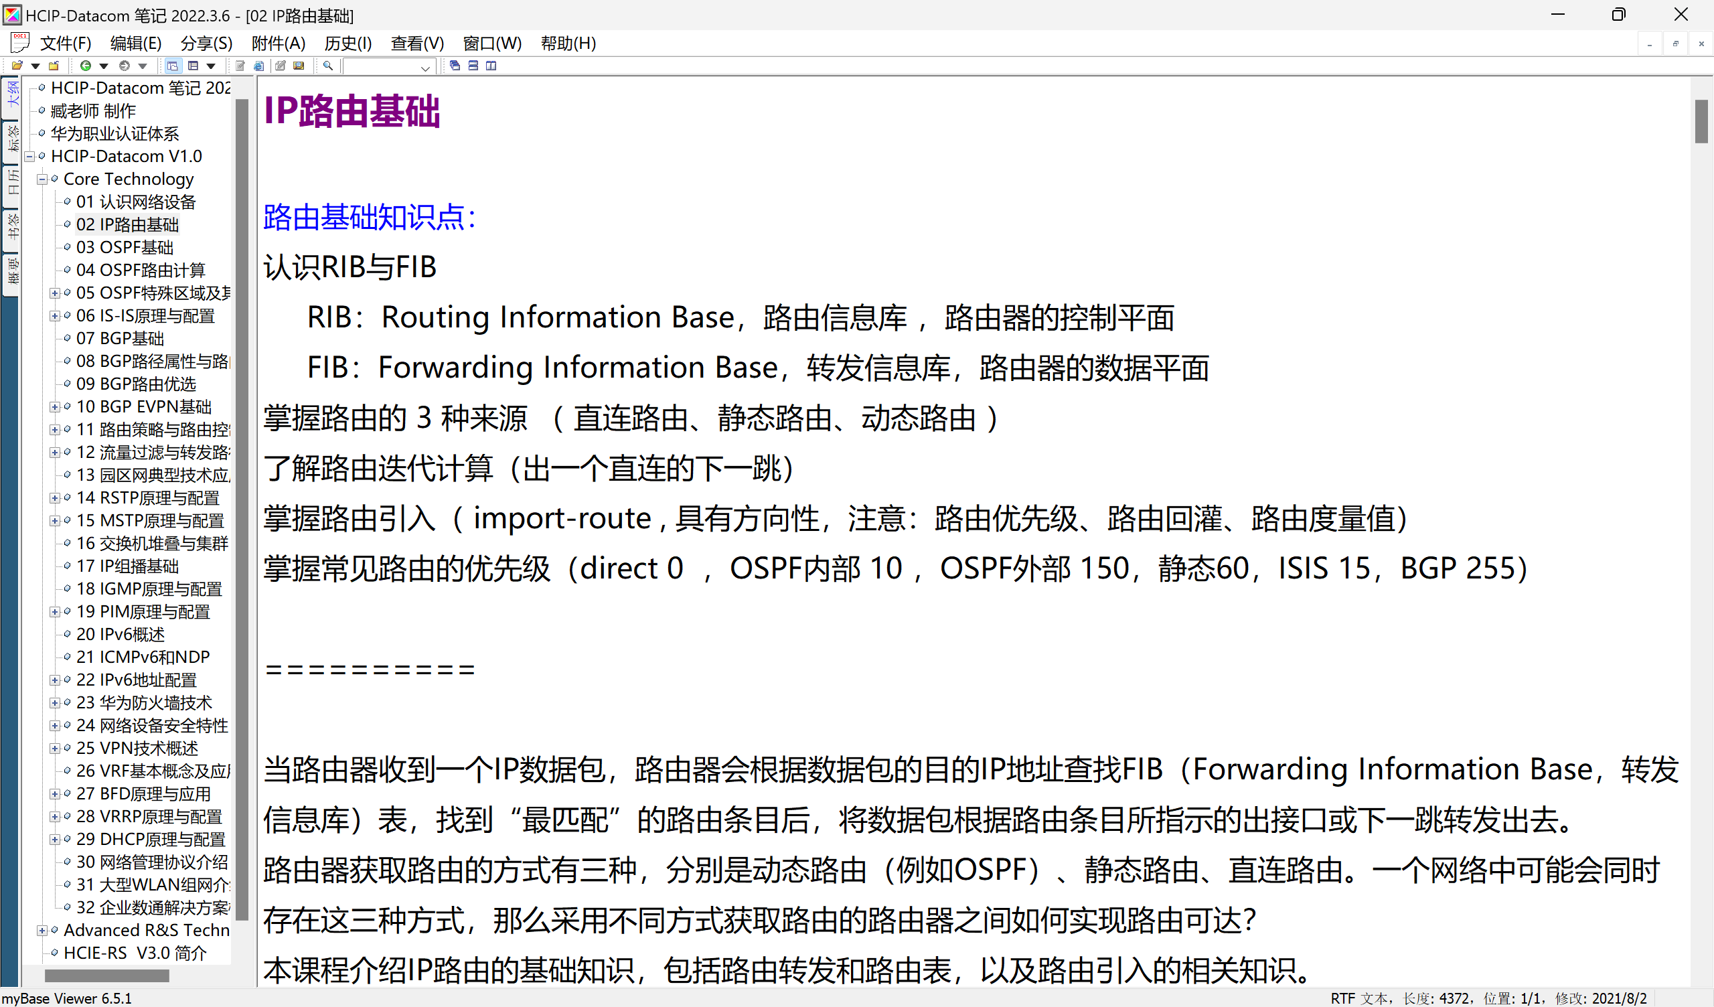This screenshot has width=1714, height=1007.
Task: Click the open database folder icon
Action: pyautogui.click(x=17, y=66)
